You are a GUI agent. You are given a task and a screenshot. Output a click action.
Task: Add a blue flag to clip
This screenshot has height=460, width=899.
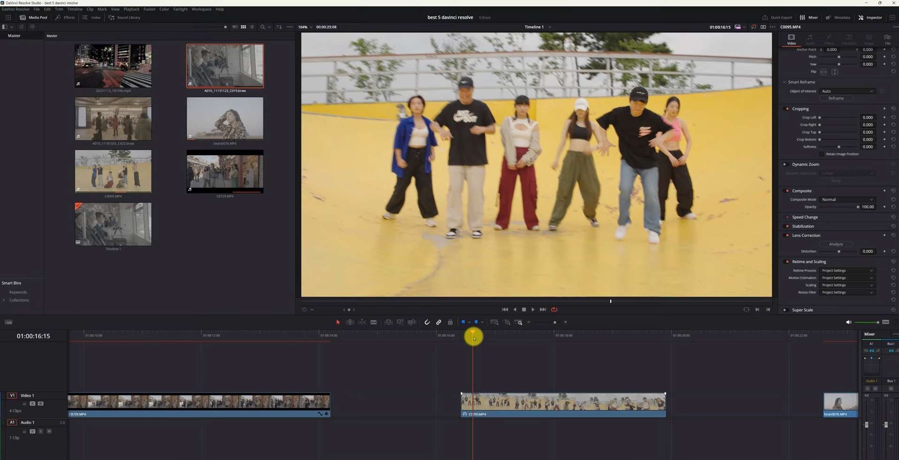[x=463, y=322]
